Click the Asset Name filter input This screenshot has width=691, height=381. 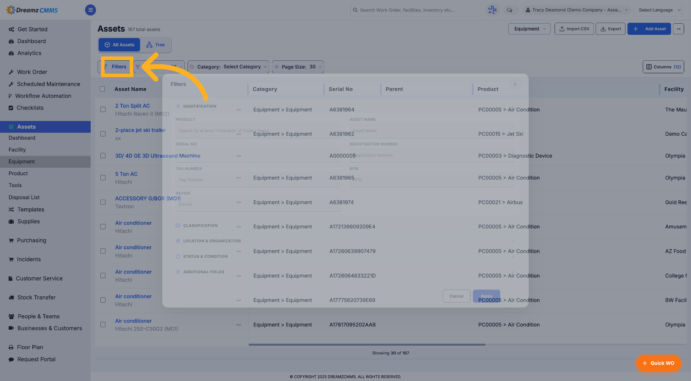(432, 131)
